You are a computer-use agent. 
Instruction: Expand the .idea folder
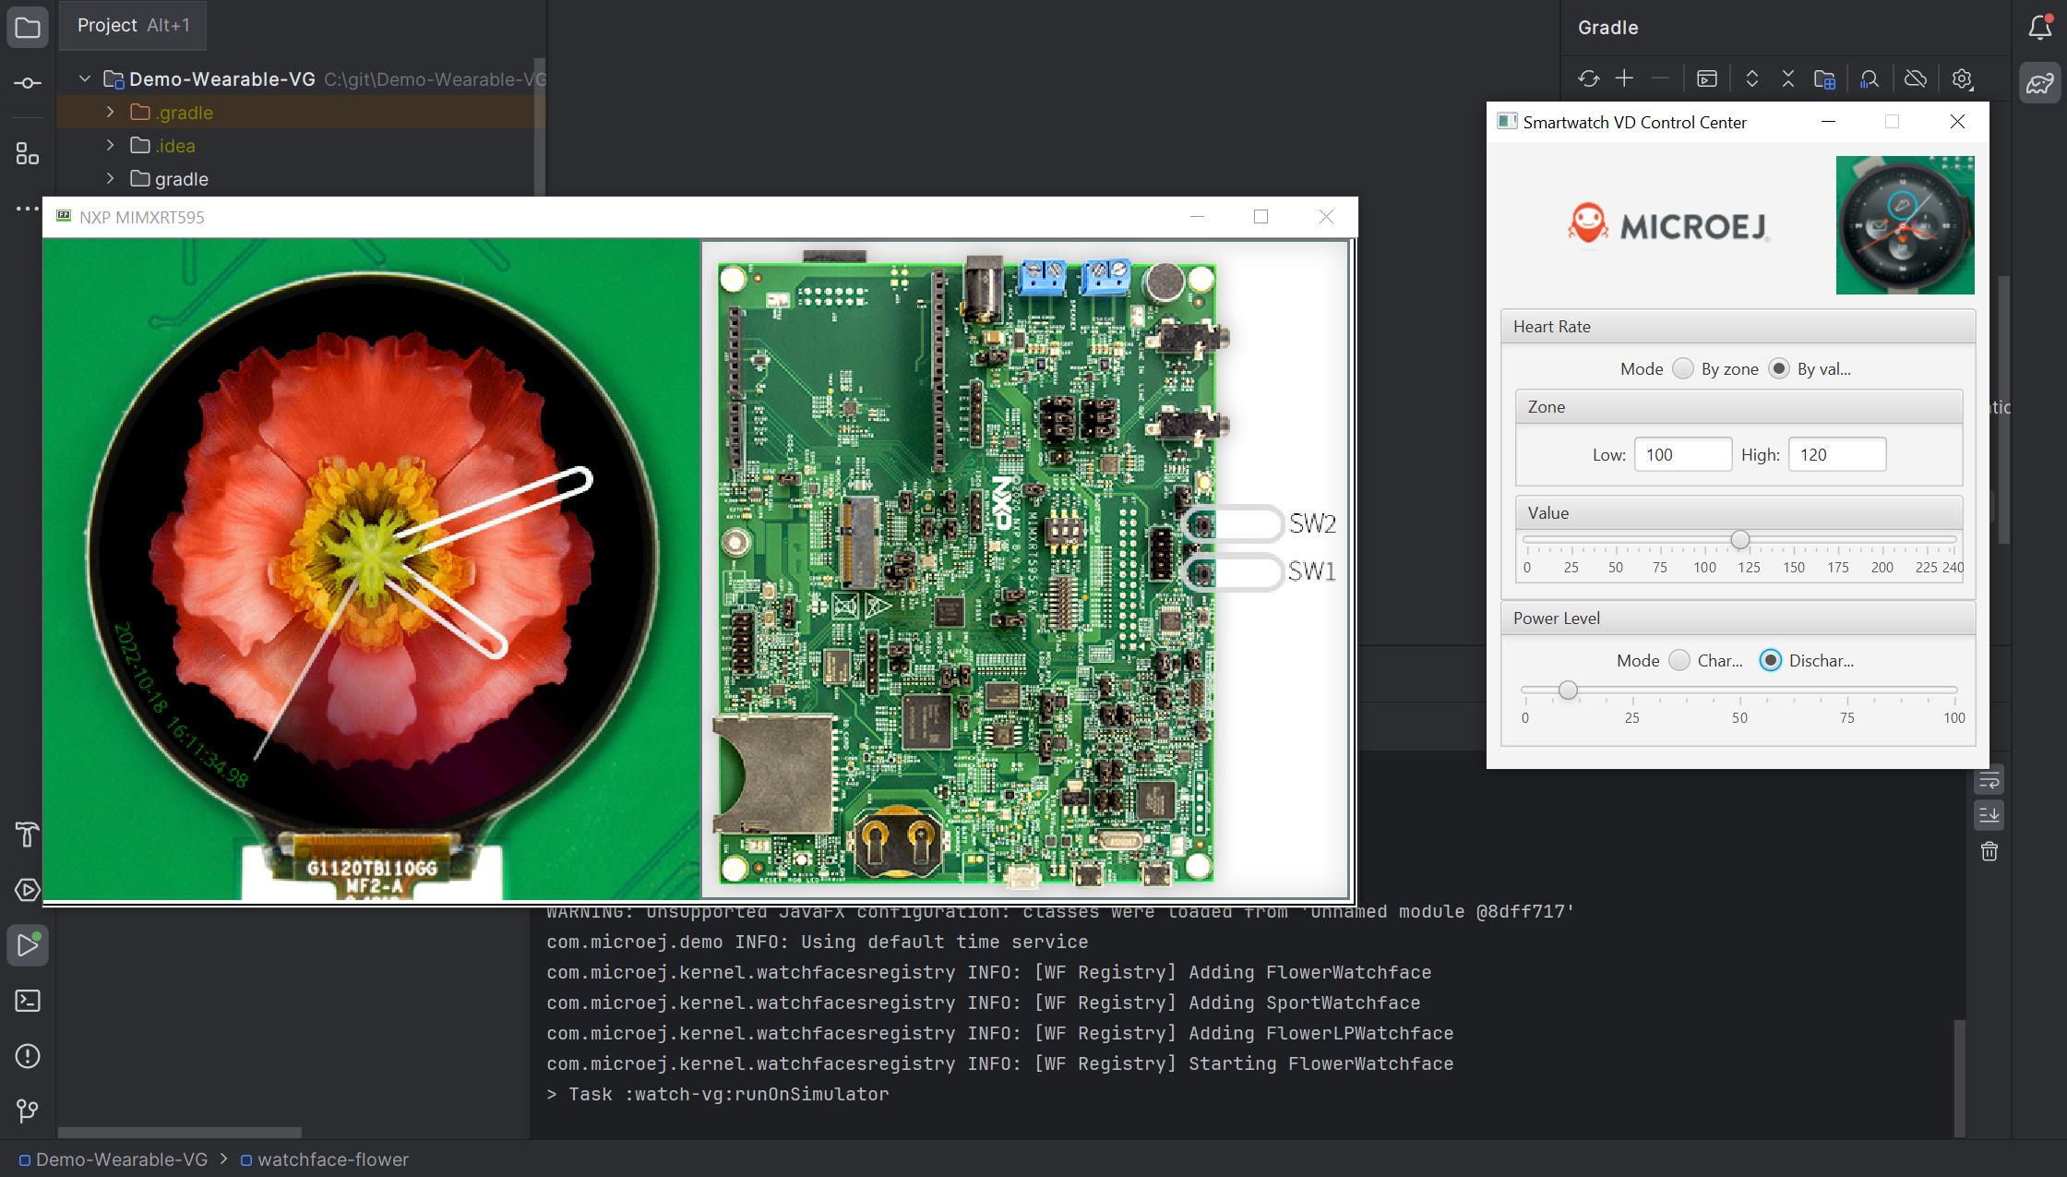point(111,146)
